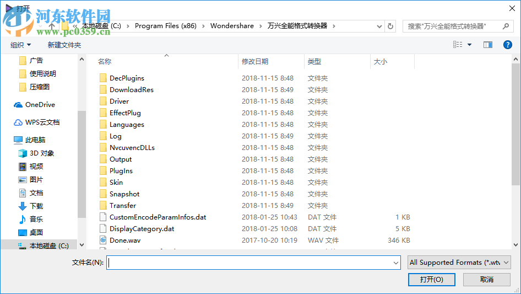The image size is (521, 294).
Task: Click the Driver folder icon
Action: [103, 101]
